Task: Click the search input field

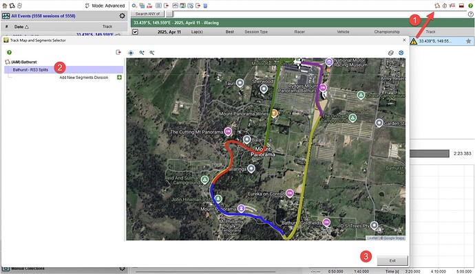Action: [320, 14]
